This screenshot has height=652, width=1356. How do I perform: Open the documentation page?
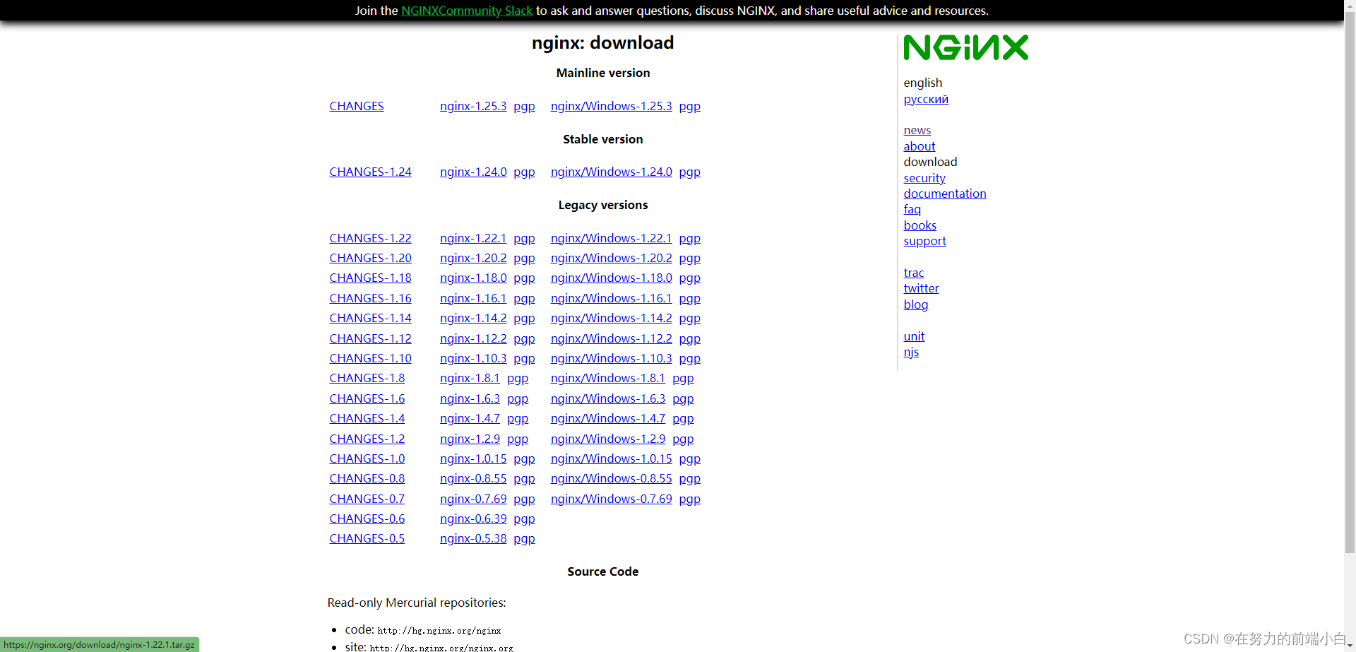tap(945, 194)
